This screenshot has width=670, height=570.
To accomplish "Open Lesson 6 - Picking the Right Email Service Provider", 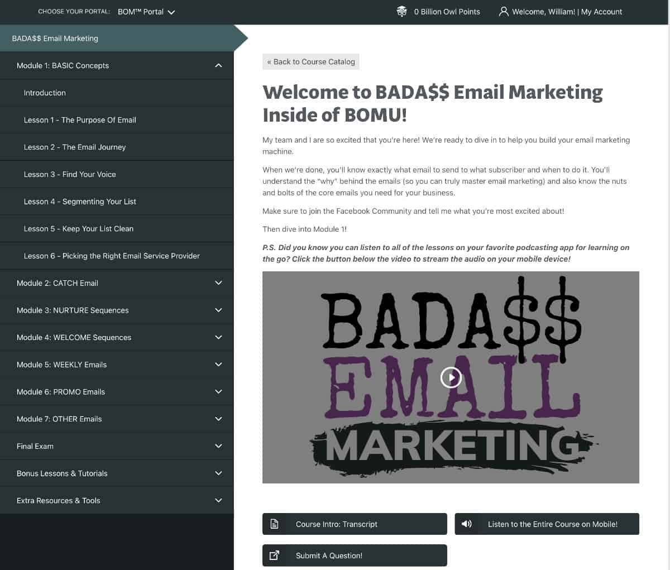I will point(117,256).
